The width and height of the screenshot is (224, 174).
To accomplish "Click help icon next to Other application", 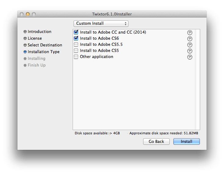I will pos(190,57).
